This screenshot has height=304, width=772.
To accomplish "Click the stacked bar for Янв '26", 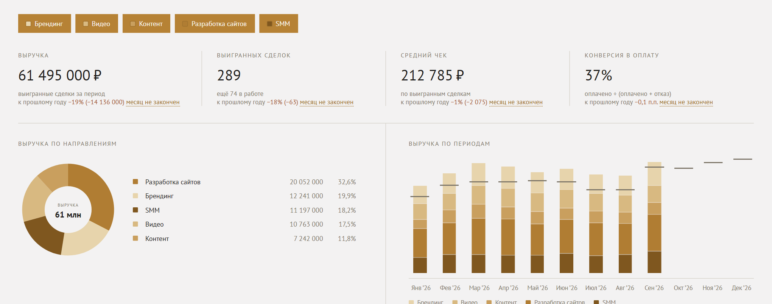I will click(420, 229).
